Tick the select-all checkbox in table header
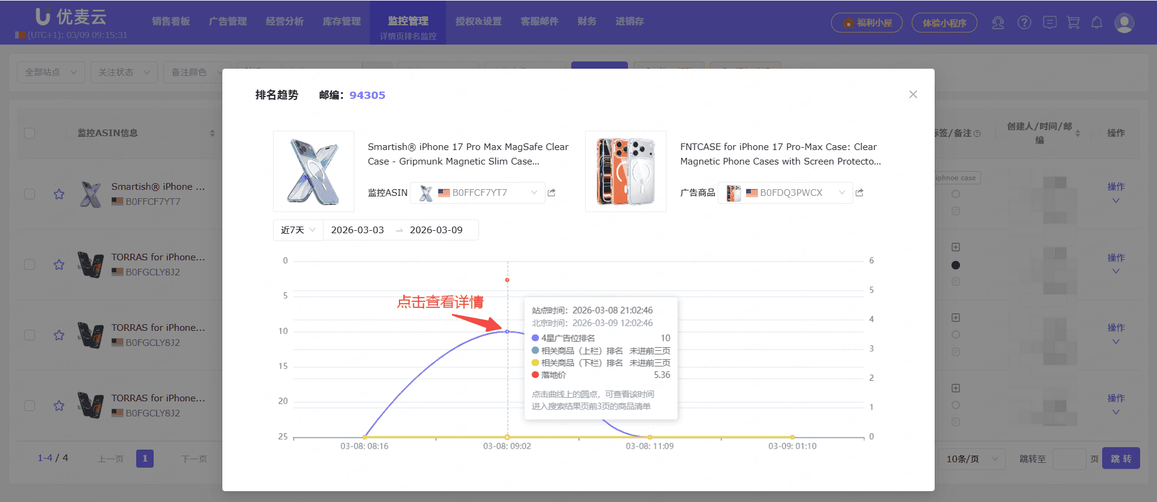 30,133
